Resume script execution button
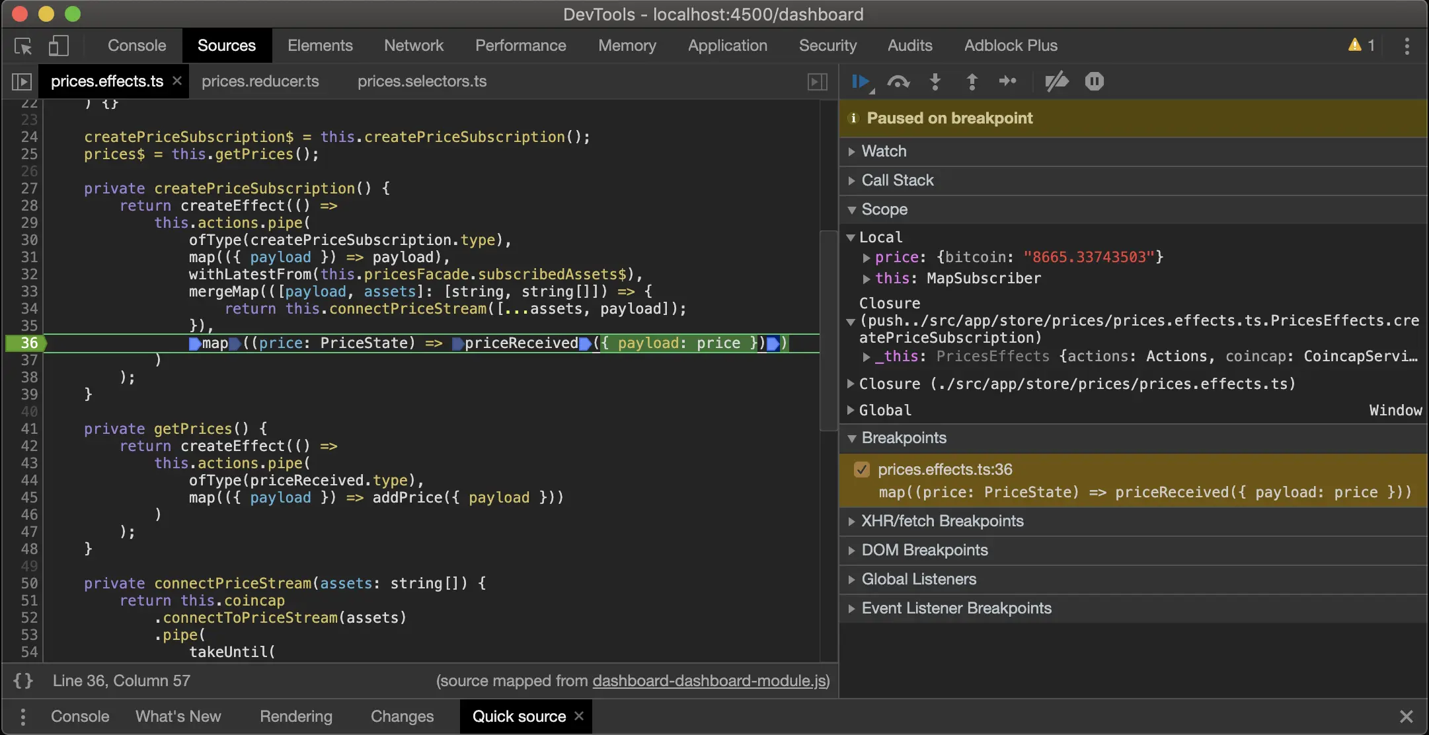The height and width of the screenshot is (735, 1429). click(861, 81)
